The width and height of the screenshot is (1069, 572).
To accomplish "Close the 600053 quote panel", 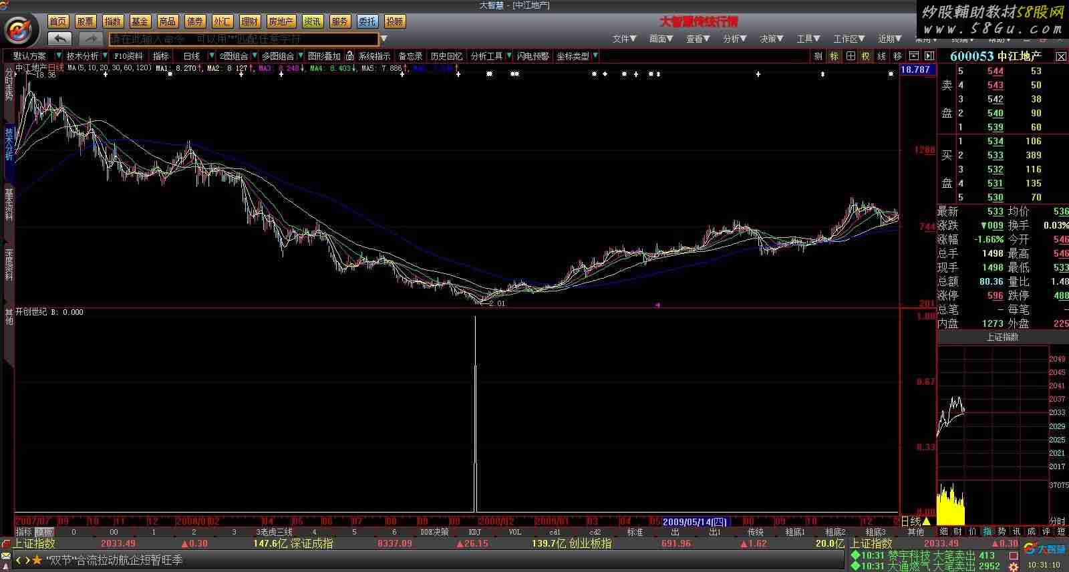I will click(x=1061, y=57).
